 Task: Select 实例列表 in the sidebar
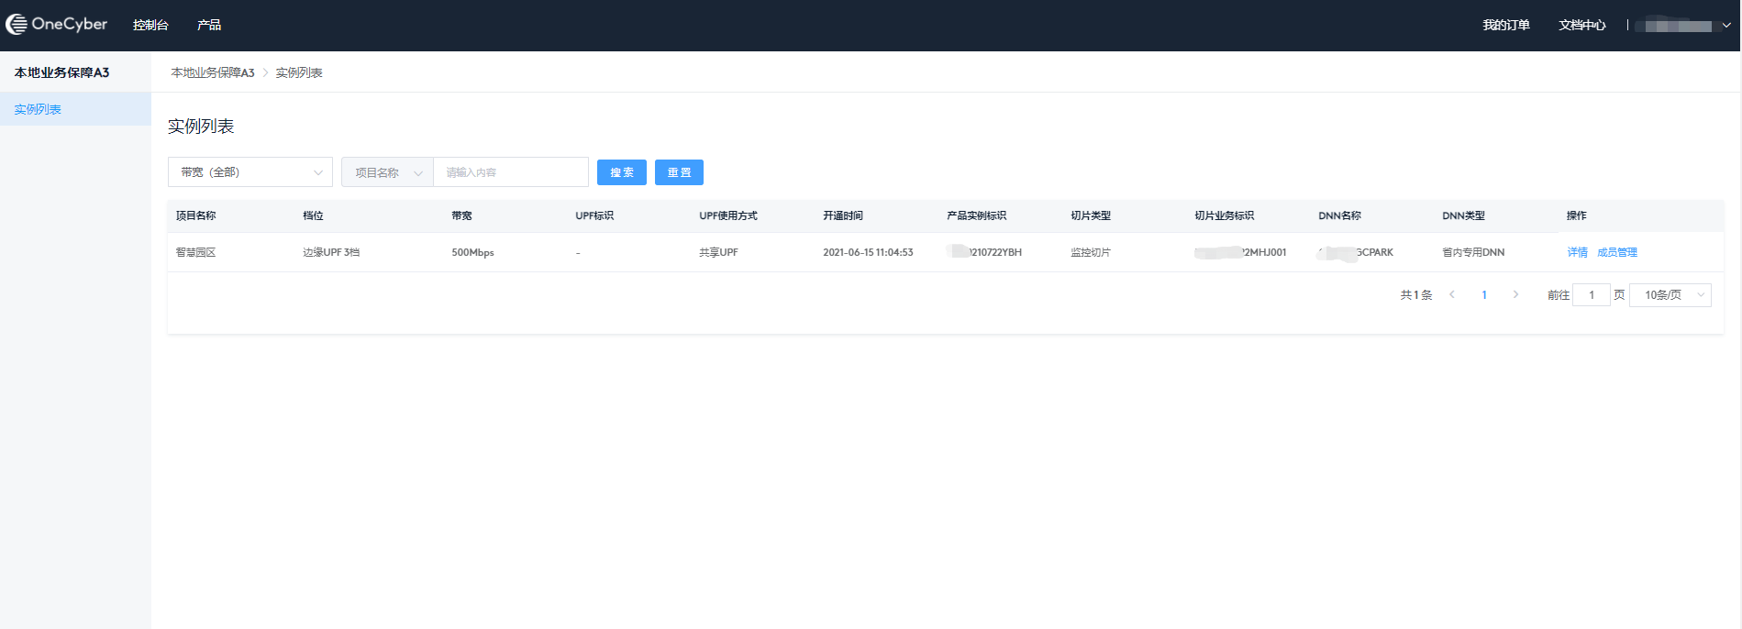(x=38, y=109)
